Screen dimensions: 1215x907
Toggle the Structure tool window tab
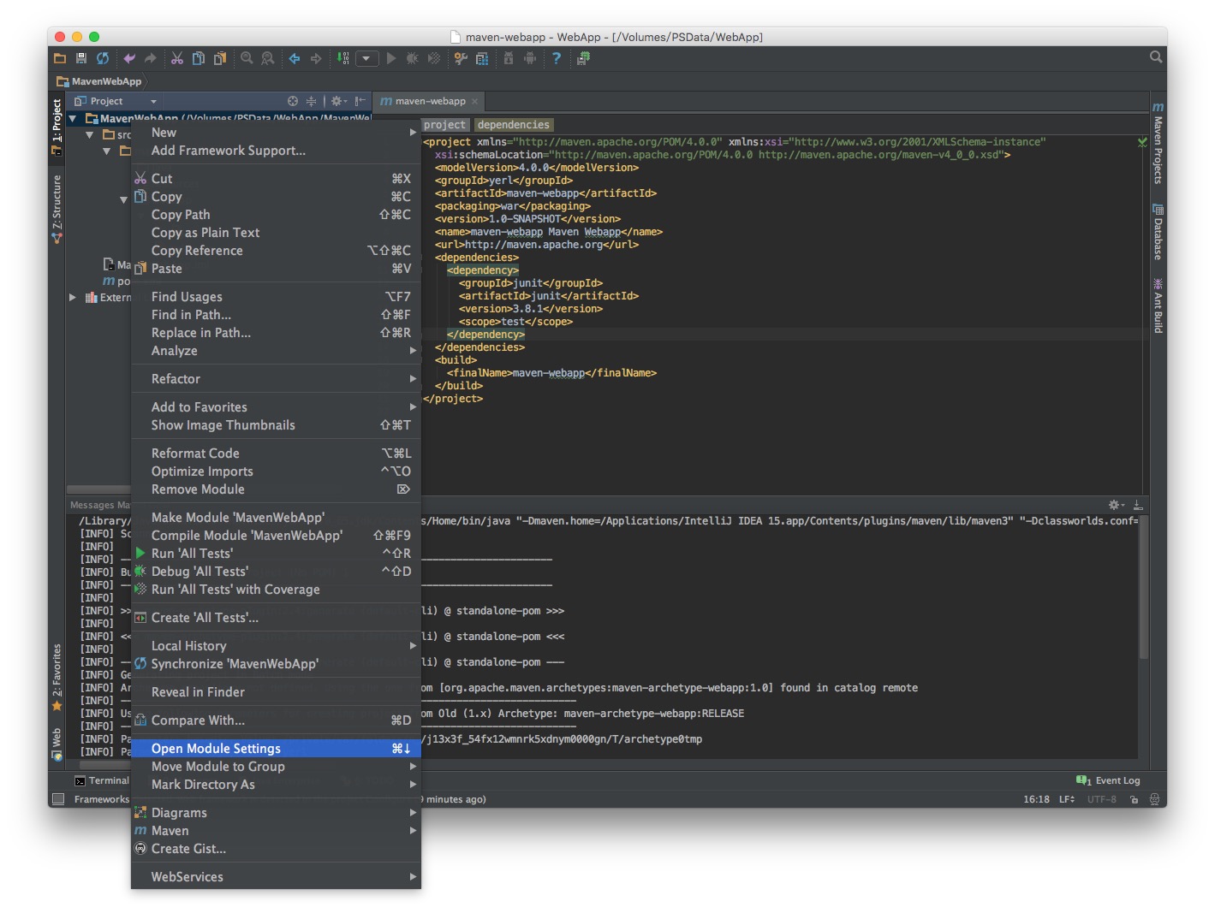57,209
